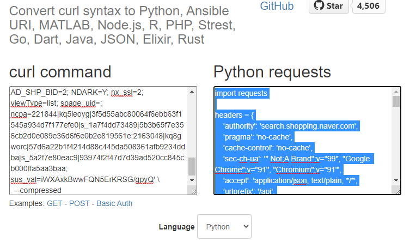
Task: Click 'viewType=list; spage_uid=;' line
Action: pyautogui.click(x=56, y=103)
